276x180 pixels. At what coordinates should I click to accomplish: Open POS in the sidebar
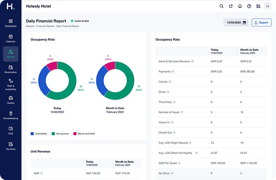(11, 131)
